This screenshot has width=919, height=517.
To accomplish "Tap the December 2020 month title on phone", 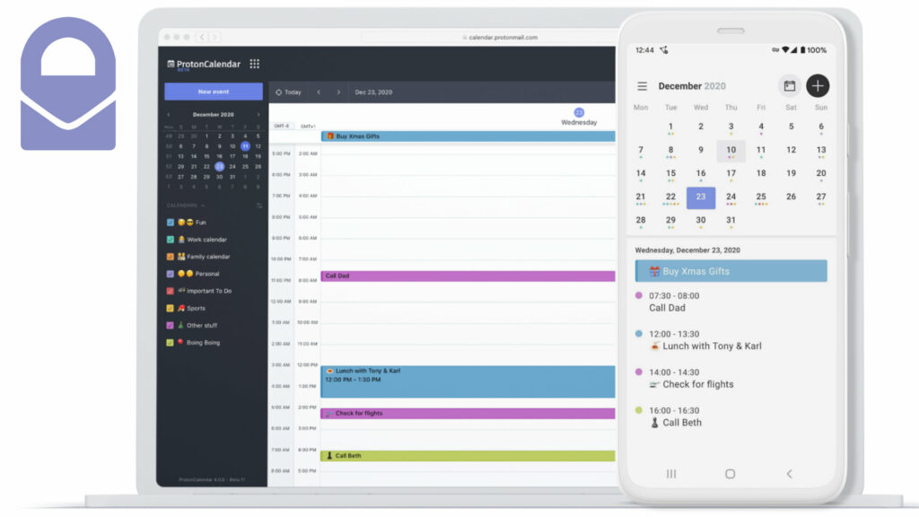I will point(692,85).
